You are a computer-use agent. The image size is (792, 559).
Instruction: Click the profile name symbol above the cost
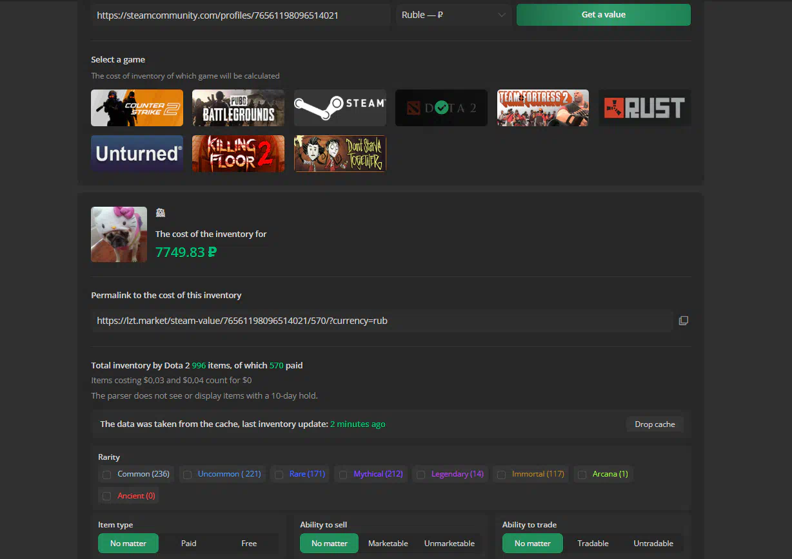point(161,213)
